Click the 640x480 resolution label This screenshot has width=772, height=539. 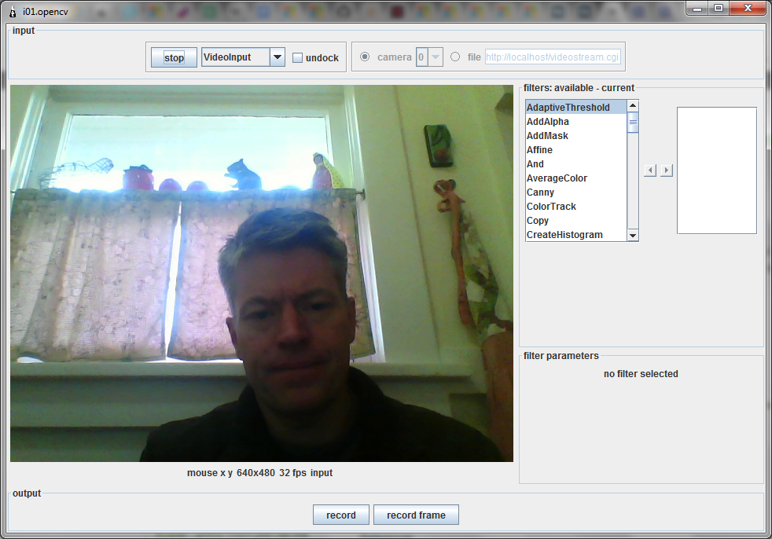click(x=255, y=472)
